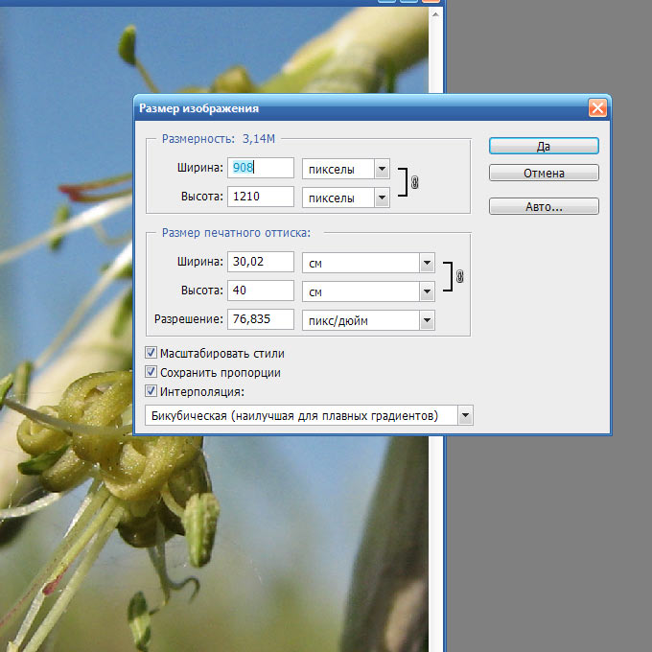The width and height of the screenshot is (652, 652).
Task: Click the print width field showing 30,02
Action: pos(260,262)
